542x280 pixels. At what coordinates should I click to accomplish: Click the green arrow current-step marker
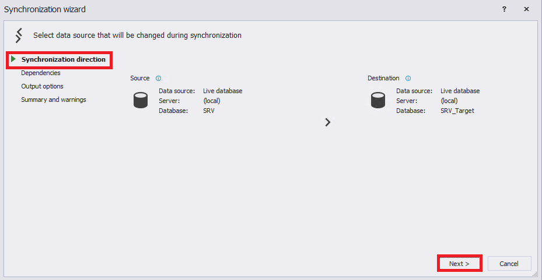(x=13, y=59)
